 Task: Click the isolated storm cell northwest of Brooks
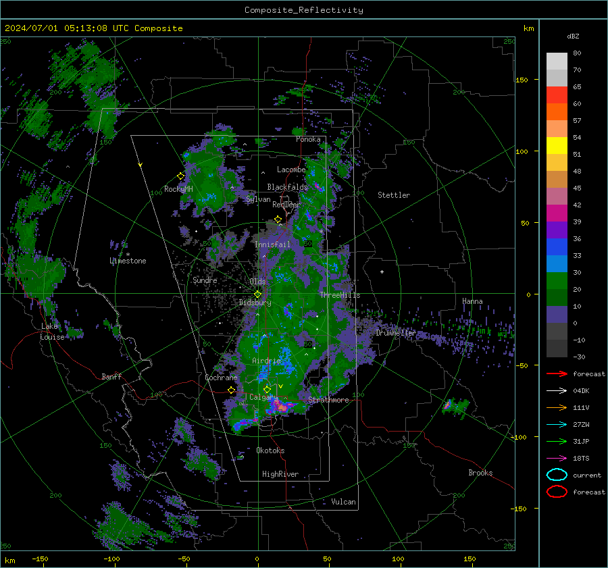(455, 408)
